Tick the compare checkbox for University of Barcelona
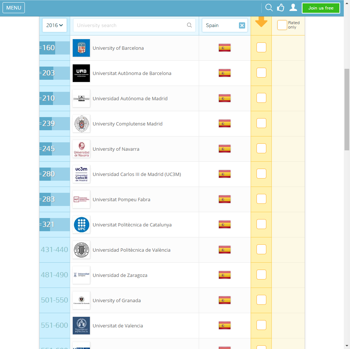The height and width of the screenshot is (349, 350). (261, 48)
